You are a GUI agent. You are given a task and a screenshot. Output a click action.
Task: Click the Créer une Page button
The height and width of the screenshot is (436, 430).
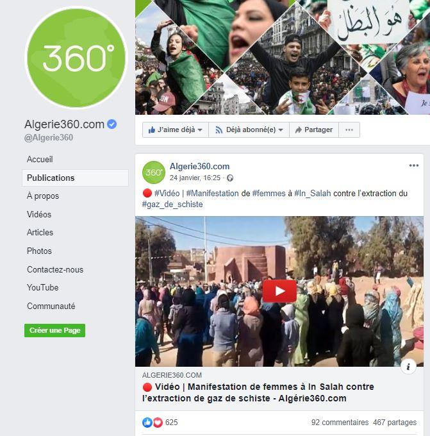(x=54, y=330)
